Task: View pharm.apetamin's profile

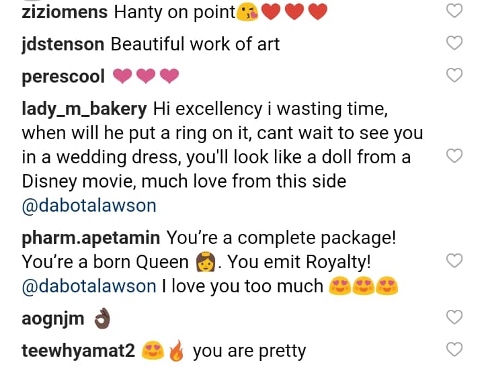Action: (91, 238)
